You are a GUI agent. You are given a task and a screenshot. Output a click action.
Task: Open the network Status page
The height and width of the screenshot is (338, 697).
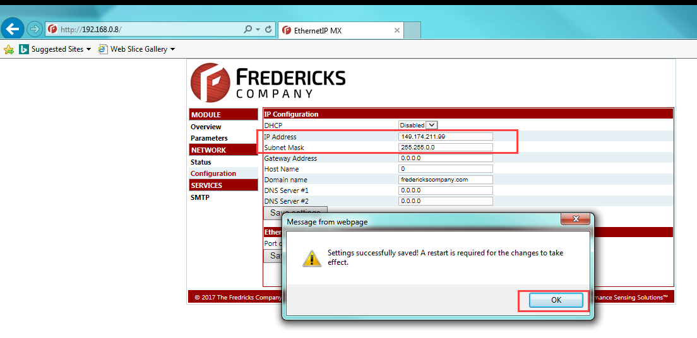coord(201,163)
